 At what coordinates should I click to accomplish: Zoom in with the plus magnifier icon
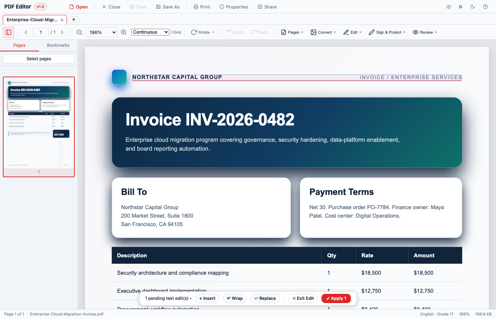coord(124,32)
